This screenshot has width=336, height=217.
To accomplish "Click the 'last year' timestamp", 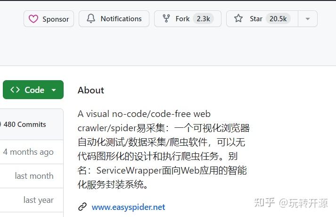I will (x=38, y=200).
